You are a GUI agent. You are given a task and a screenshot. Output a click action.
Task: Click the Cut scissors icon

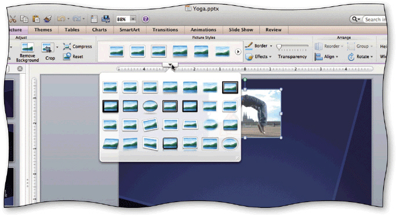tap(12, 19)
